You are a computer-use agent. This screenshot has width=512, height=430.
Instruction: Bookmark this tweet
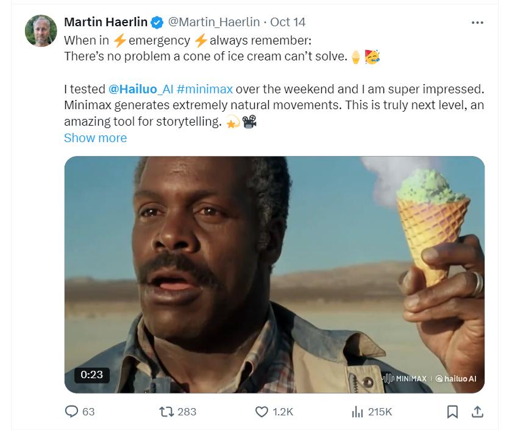coord(452,412)
